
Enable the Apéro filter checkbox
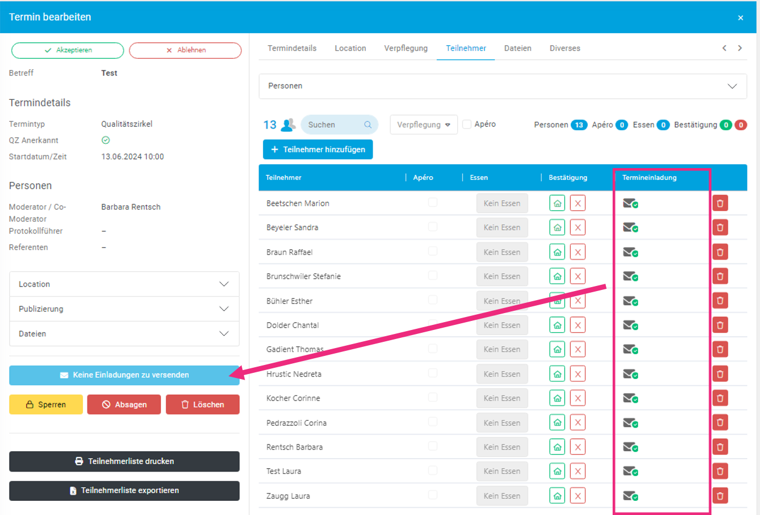coord(467,125)
